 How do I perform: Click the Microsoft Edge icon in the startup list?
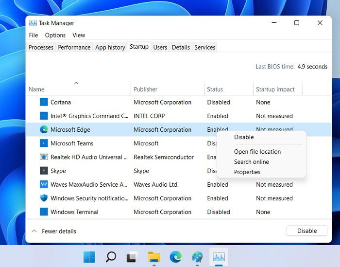(x=44, y=129)
